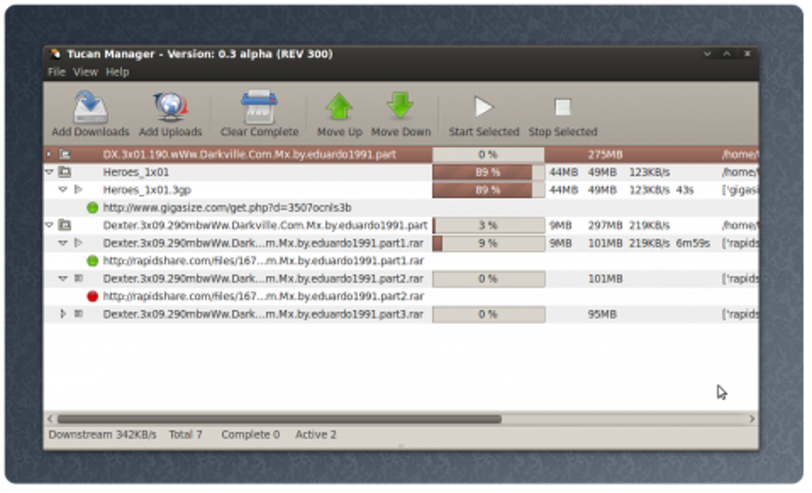Click the Clear Complete icon
The height and width of the screenshot is (493, 812).
259,107
